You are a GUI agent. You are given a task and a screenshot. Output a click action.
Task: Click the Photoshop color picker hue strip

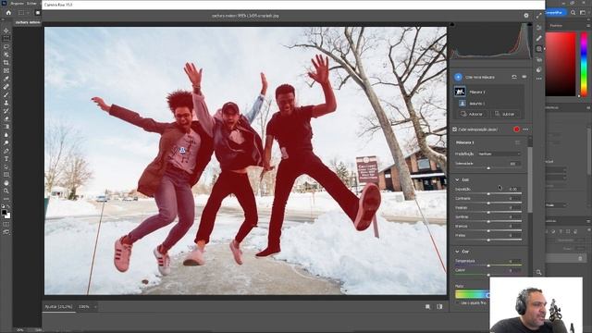tap(584, 64)
